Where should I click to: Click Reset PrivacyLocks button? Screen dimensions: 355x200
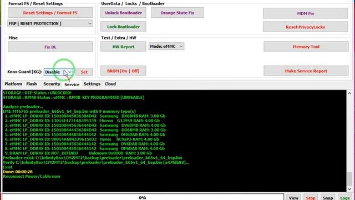point(306,27)
